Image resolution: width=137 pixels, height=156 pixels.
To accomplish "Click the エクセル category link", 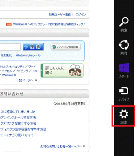I will [7, 71].
